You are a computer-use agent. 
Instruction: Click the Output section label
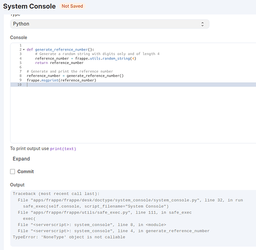point(17,185)
